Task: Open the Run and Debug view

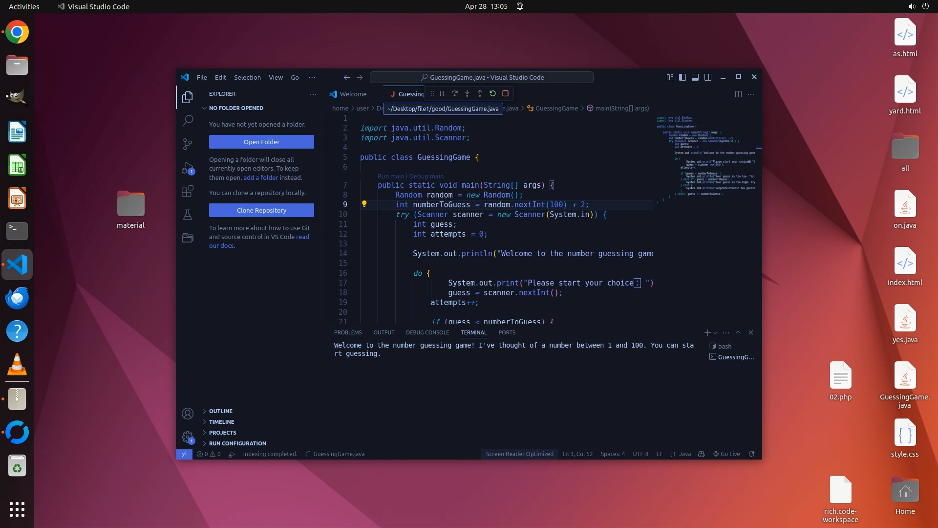Action: (x=188, y=168)
